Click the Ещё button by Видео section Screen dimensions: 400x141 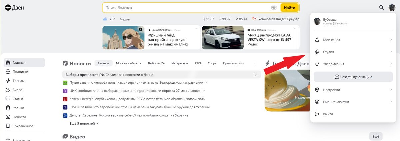pos(376,136)
